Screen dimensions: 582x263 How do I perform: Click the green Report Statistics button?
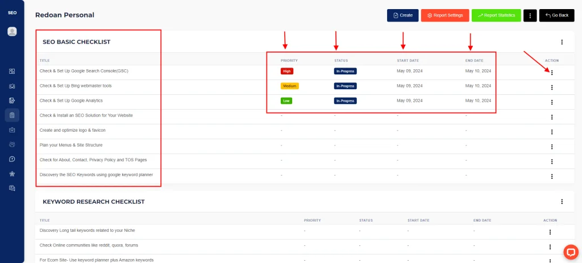496,15
